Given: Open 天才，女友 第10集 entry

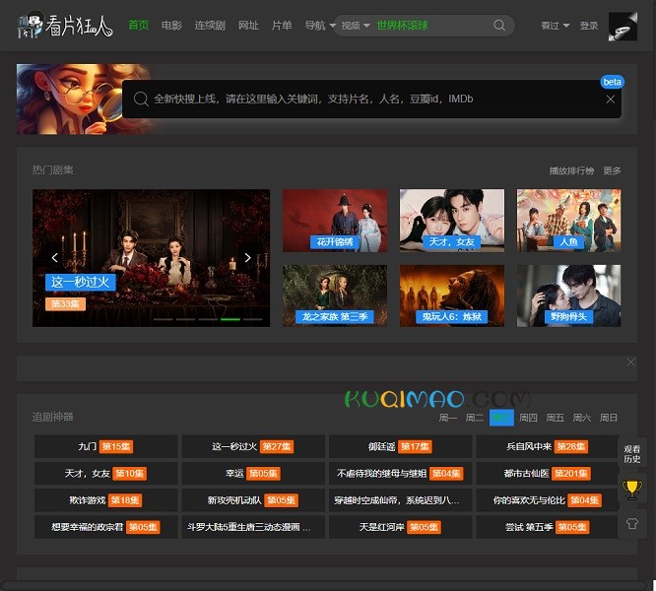Looking at the screenshot, I should point(105,474).
